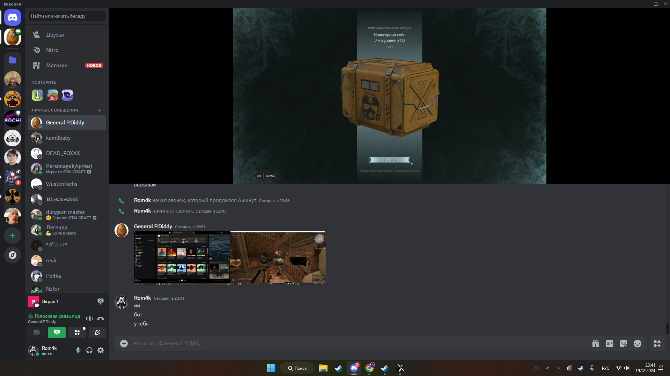Screen dimensions: 670x376
Task: Open volume control in system tray
Action: [x=627, y=368]
